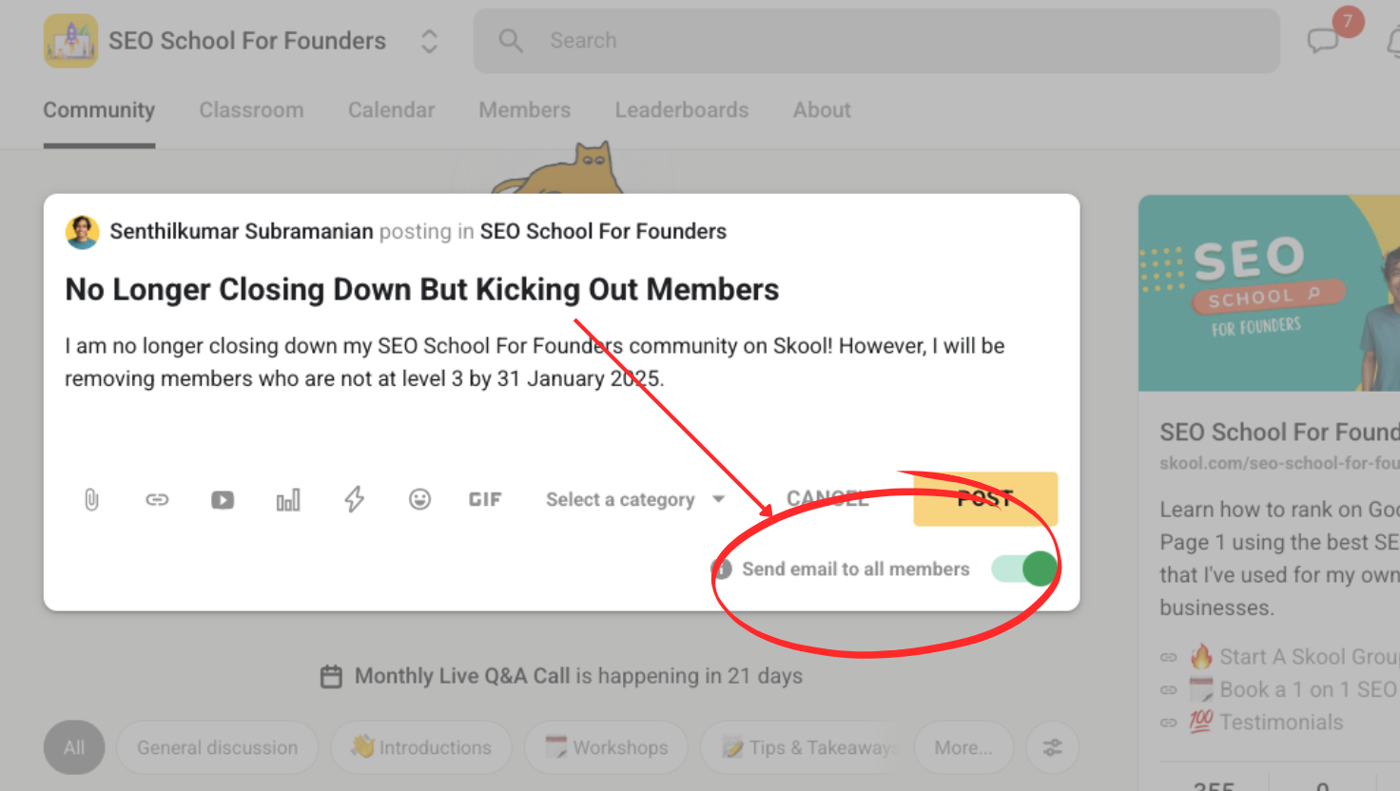This screenshot has height=791, width=1400.
Task: Toggle Send email to all members switch
Action: [1023, 569]
